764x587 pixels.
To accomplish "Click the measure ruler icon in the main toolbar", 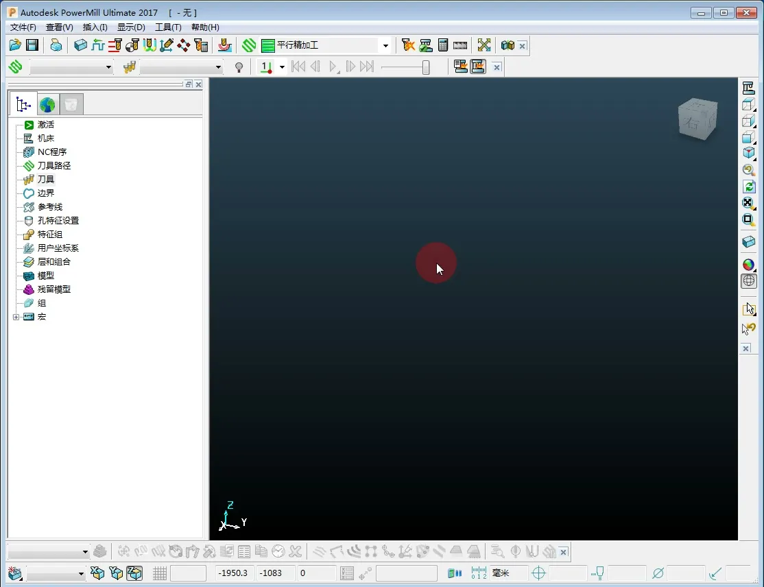I will 460,45.
